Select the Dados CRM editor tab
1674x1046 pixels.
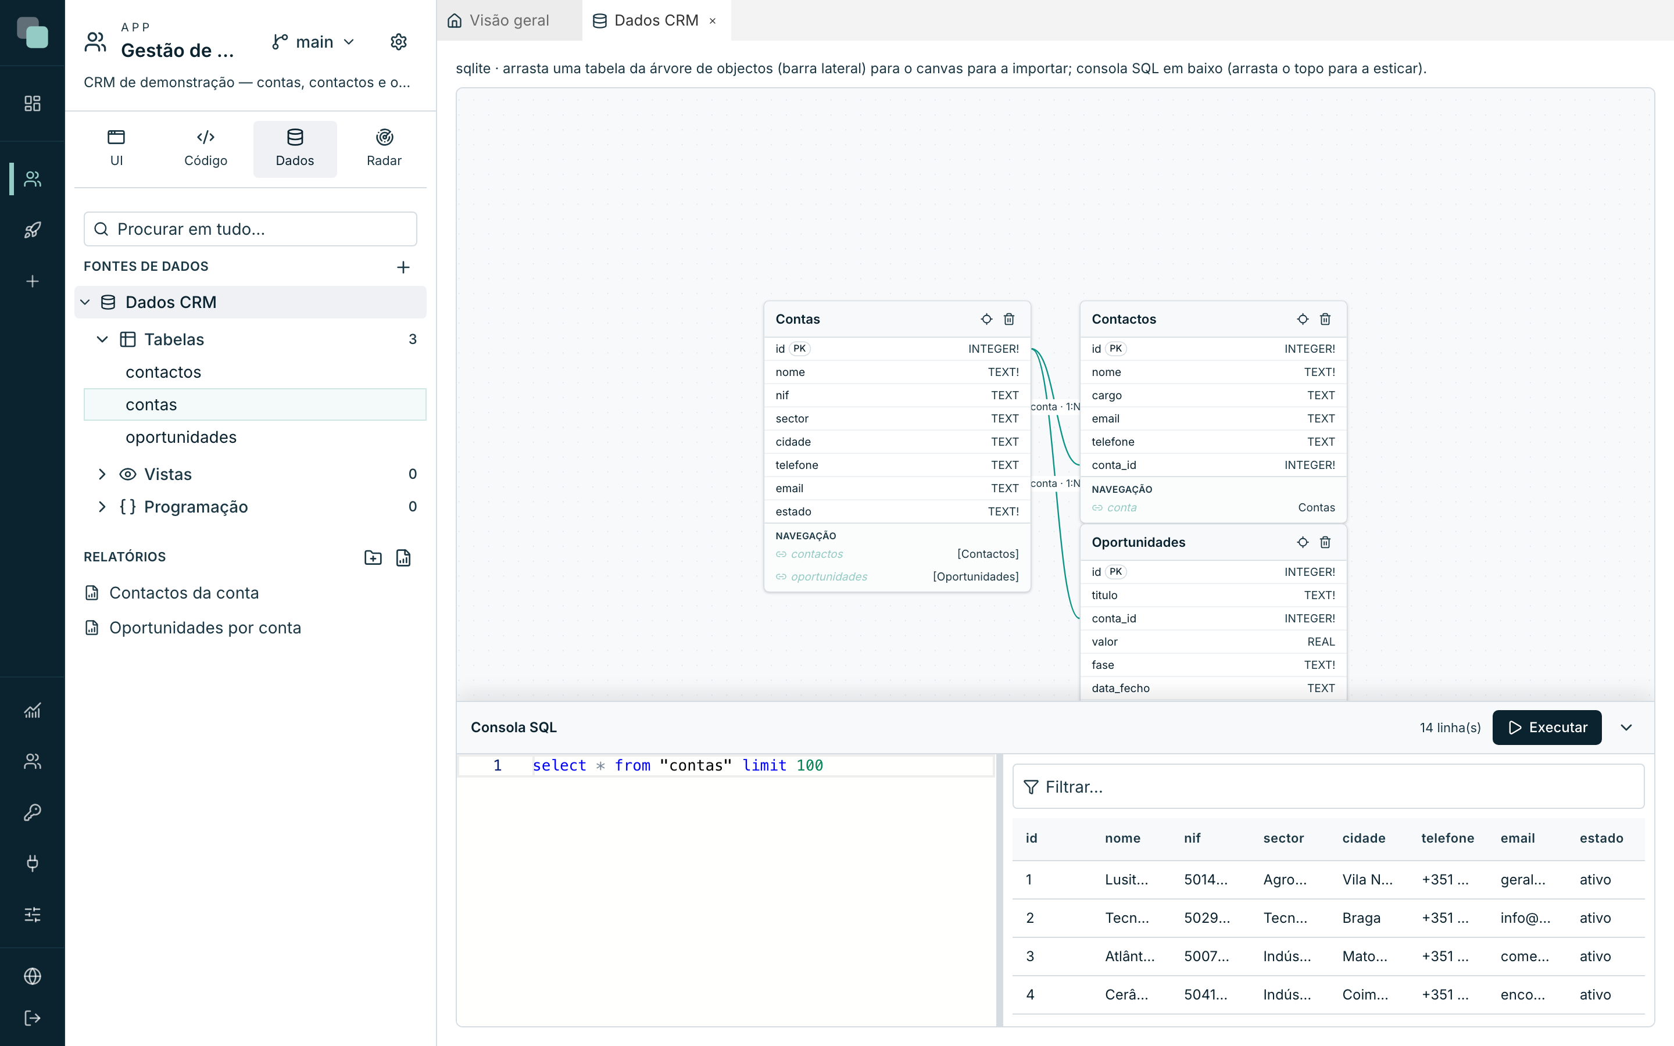[x=646, y=21]
